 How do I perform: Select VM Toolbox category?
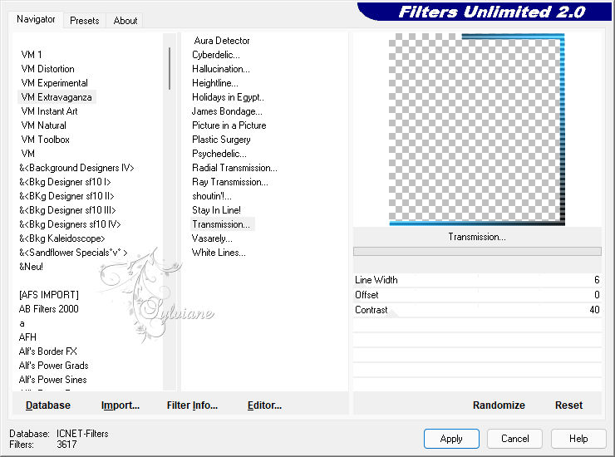click(x=45, y=140)
